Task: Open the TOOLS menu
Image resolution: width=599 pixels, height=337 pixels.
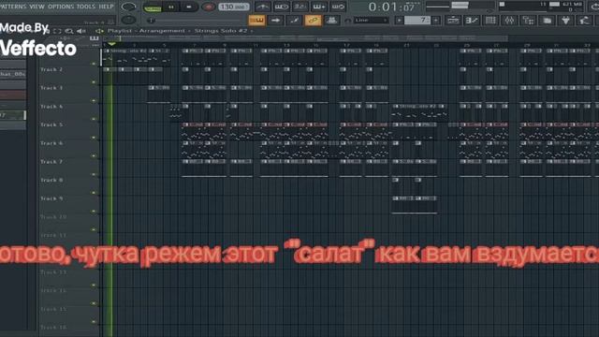Action: (86, 7)
